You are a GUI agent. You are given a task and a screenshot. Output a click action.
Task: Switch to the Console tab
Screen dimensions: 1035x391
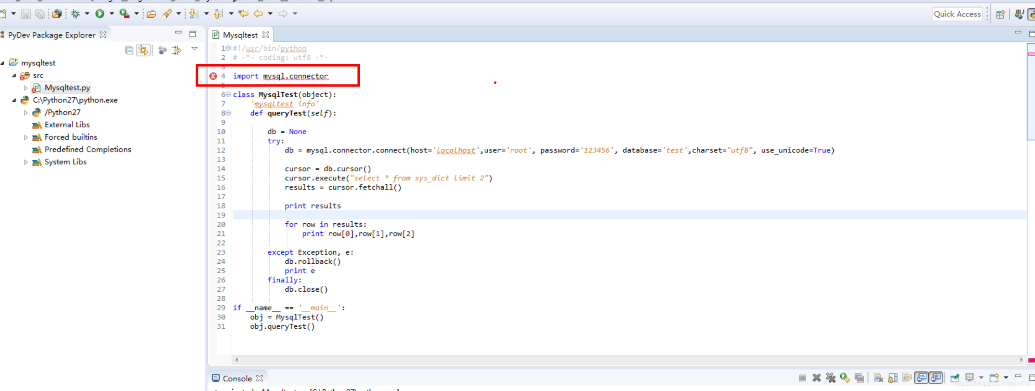237,378
